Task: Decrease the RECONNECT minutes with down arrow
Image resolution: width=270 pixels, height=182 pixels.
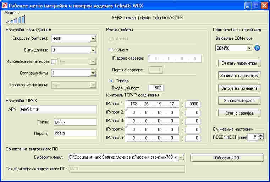Action: pyautogui.click(x=261, y=138)
